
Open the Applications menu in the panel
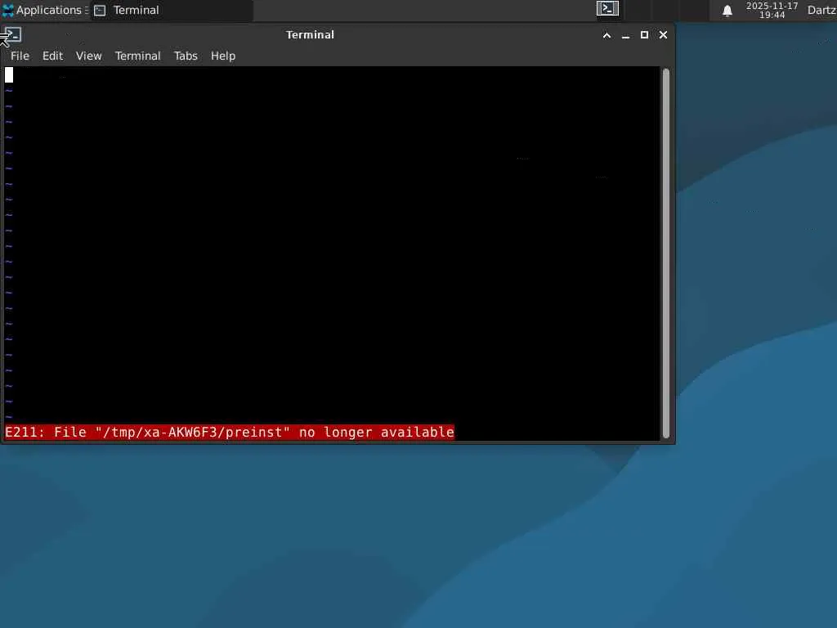(45, 10)
